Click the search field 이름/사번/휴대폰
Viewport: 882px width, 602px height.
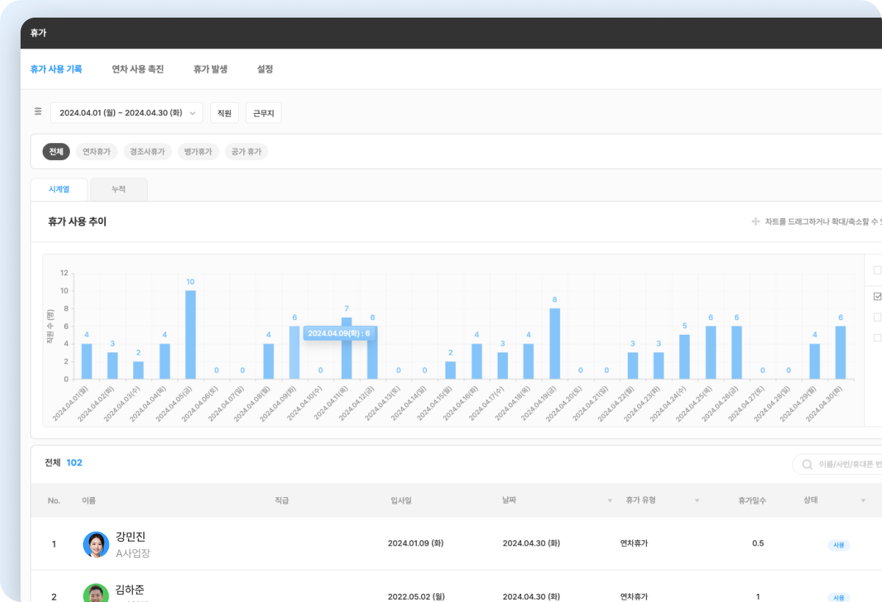[x=837, y=464]
